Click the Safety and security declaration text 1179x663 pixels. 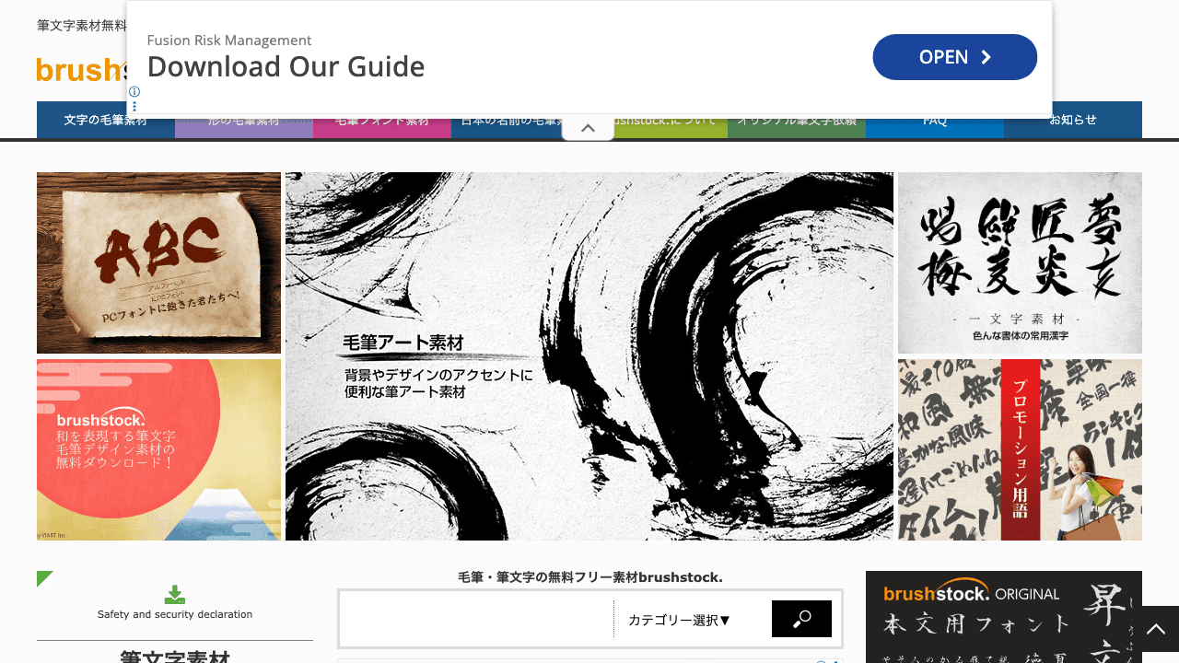175,614
